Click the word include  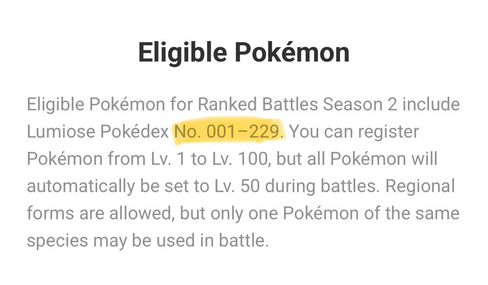[x=431, y=104]
